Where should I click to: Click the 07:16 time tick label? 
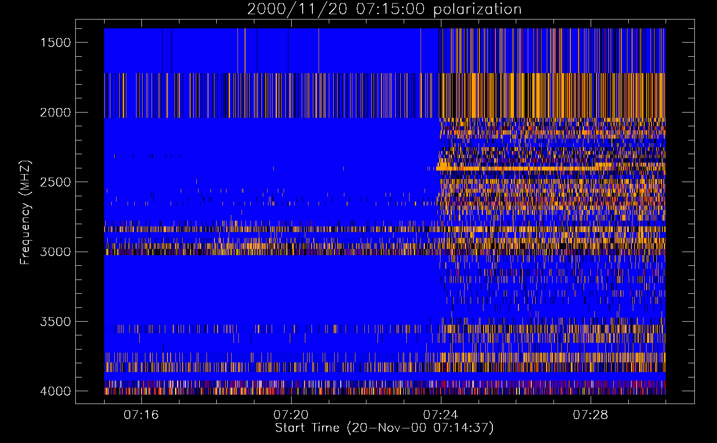141,415
